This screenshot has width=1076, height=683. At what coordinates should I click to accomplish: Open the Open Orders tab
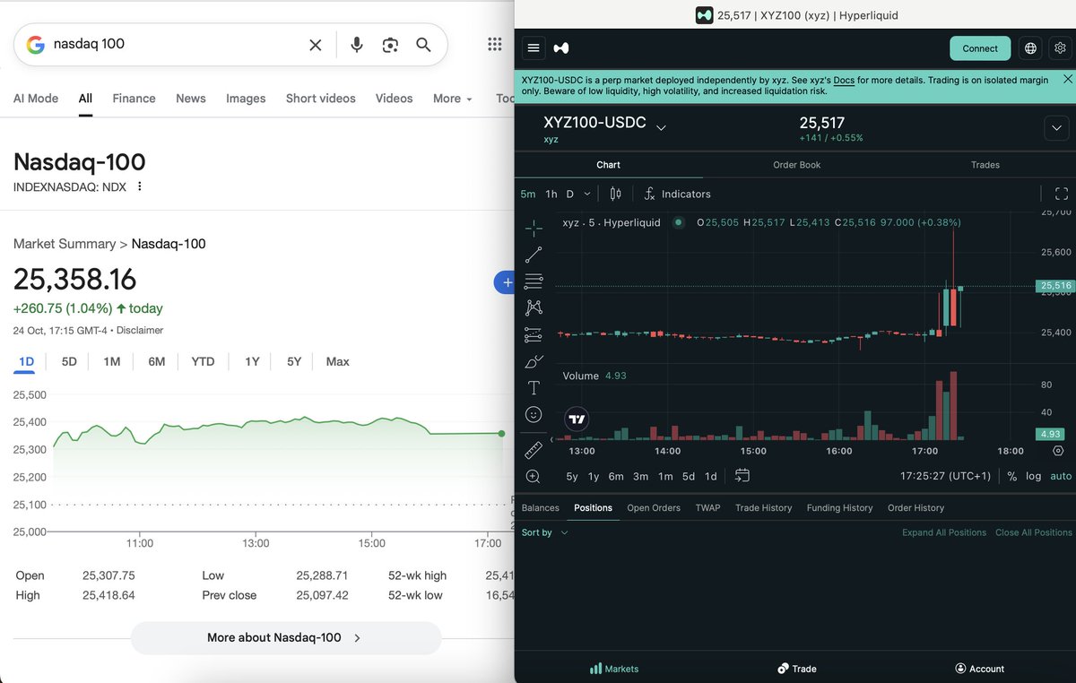tap(654, 507)
